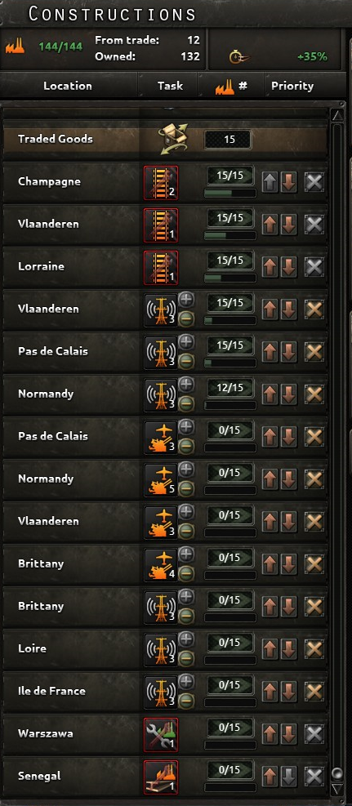Click the Normandy radar progress bar

[x=230, y=406]
